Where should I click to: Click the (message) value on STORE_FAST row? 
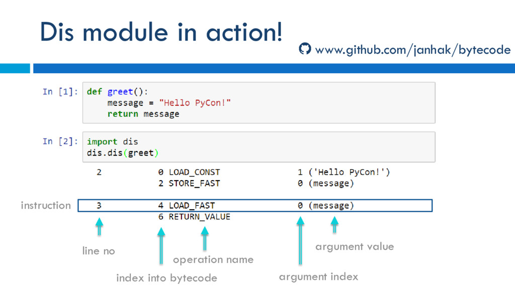(331, 184)
